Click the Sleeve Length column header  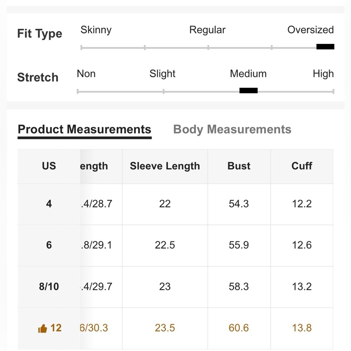(x=165, y=166)
